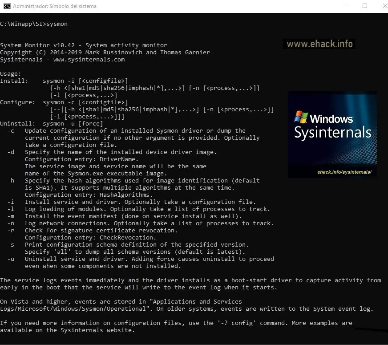This screenshot has width=388, height=345.
Task: Click 'Configuration entry: CheckRevocation.' line
Action: (91, 238)
